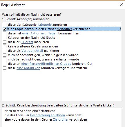Check the 'kopieren (Cc)' action checkbox
125x127 pixels.
point(5,64)
